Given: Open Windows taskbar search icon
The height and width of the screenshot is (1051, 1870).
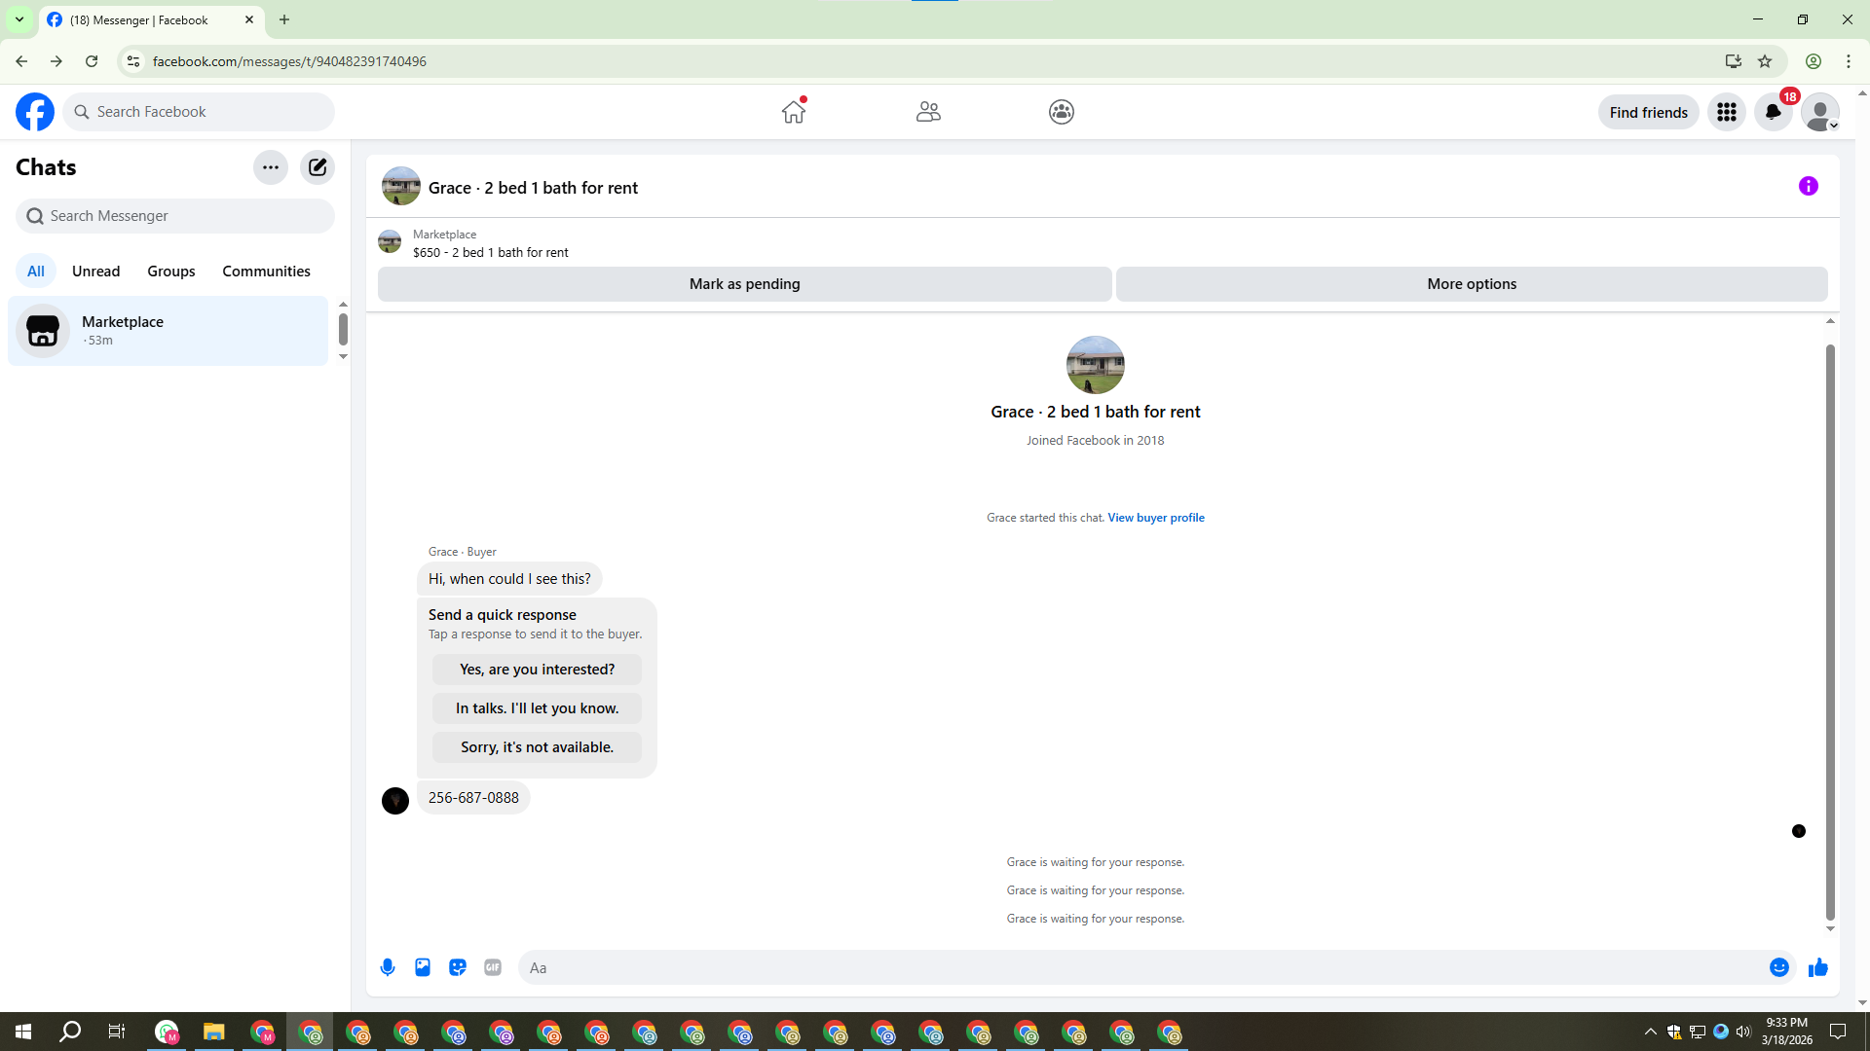Looking at the screenshot, I should (70, 1032).
